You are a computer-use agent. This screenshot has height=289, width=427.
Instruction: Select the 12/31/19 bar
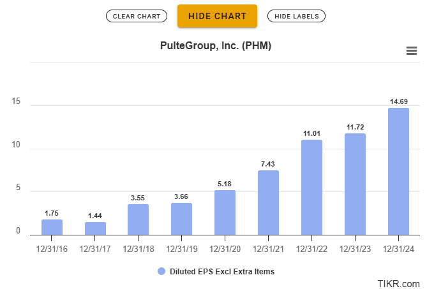click(182, 219)
